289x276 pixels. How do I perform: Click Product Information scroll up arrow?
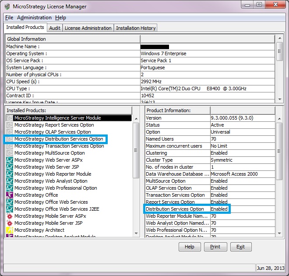pyautogui.click(x=279, y=119)
